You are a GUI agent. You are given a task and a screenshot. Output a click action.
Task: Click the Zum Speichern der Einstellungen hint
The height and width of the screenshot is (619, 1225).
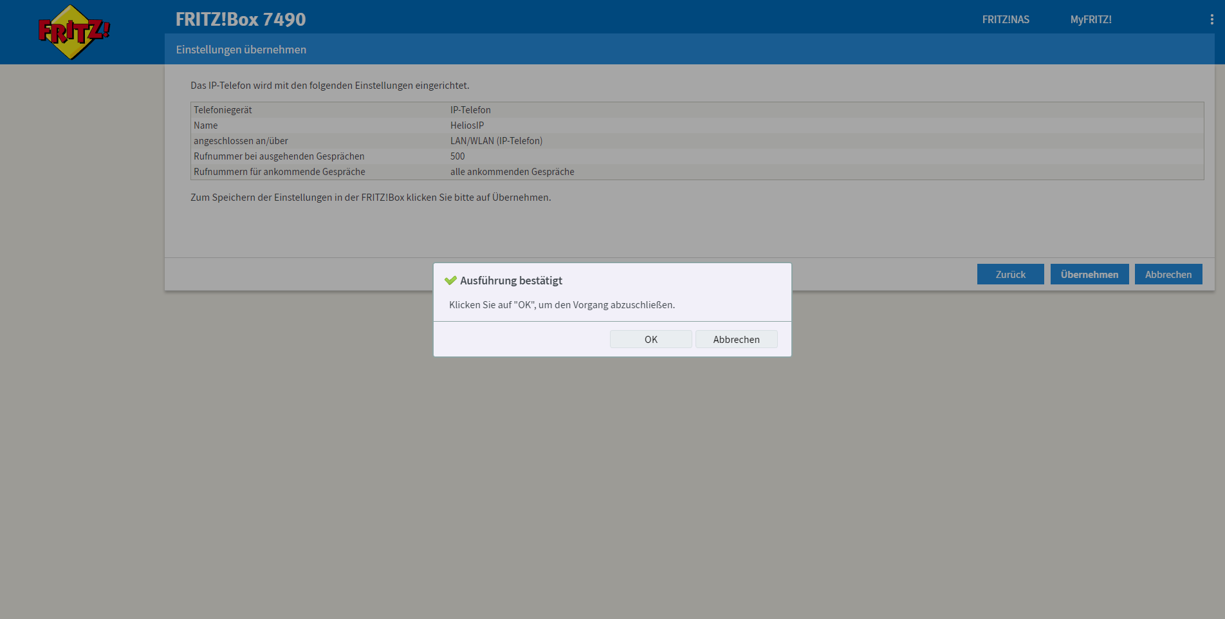coord(371,198)
